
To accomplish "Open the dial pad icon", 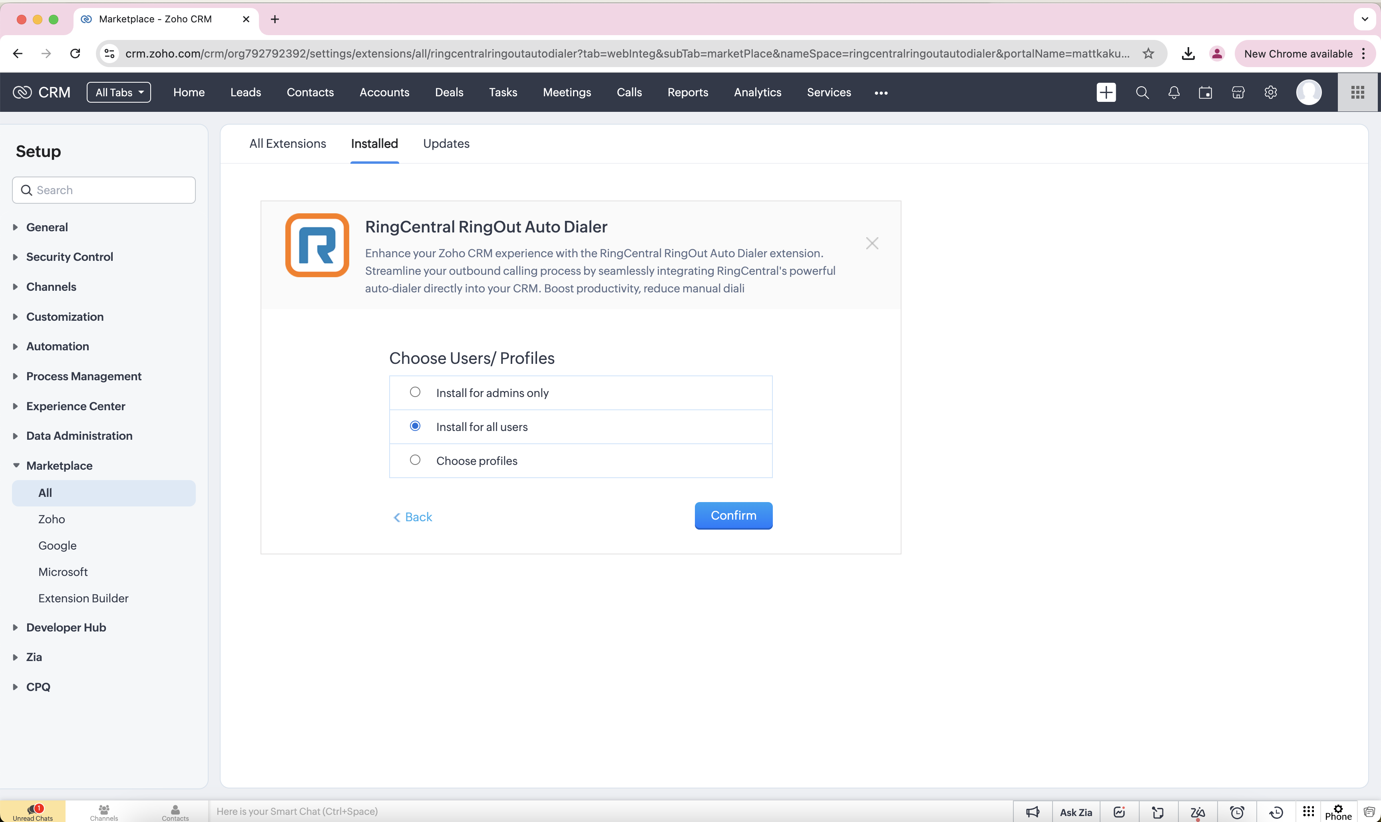I will pos(1308,812).
